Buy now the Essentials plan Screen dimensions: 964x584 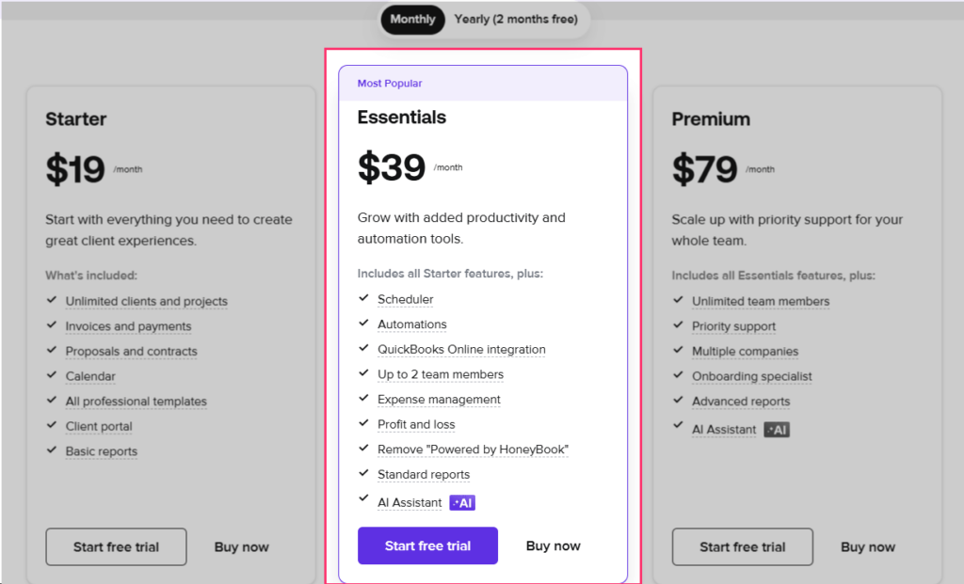554,546
